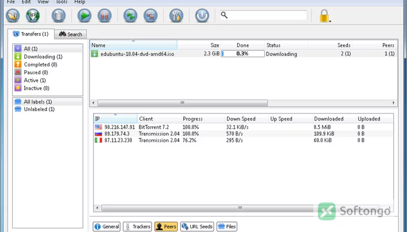Click the Italian flag icon in peers list
This screenshot has width=407, height=232.
point(98,140)
